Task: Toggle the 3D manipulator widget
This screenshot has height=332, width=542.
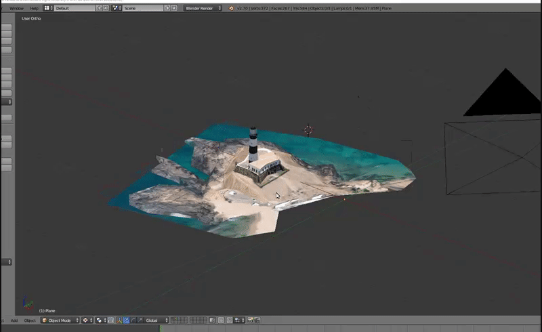Action: click(119, 320)
